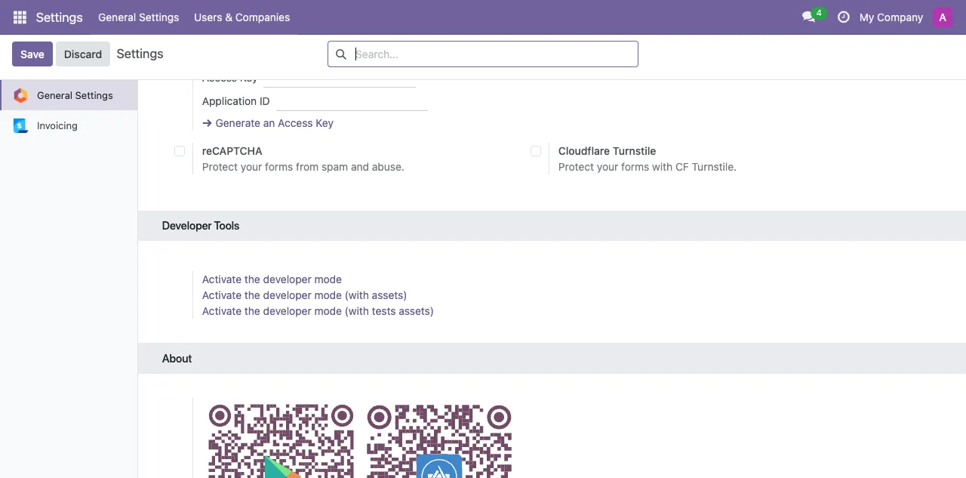Click the Application ID label
The height and width of the screenshot is (478, 966).
235,101
